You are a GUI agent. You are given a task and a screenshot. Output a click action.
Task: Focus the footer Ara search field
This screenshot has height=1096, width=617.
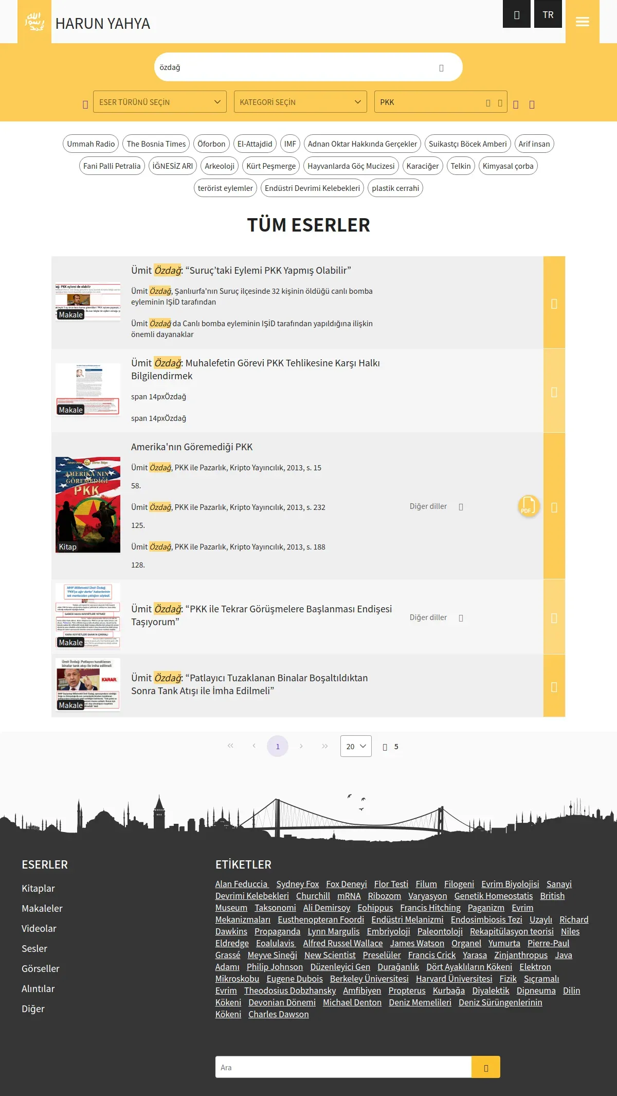pyautogui.click(x=343, y=1067)
